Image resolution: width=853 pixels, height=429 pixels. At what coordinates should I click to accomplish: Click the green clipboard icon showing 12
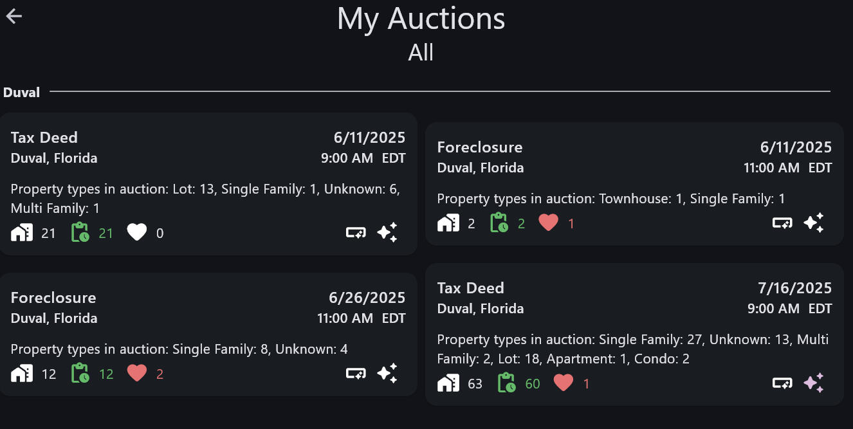pyautogui.click(x=82, y=373)
